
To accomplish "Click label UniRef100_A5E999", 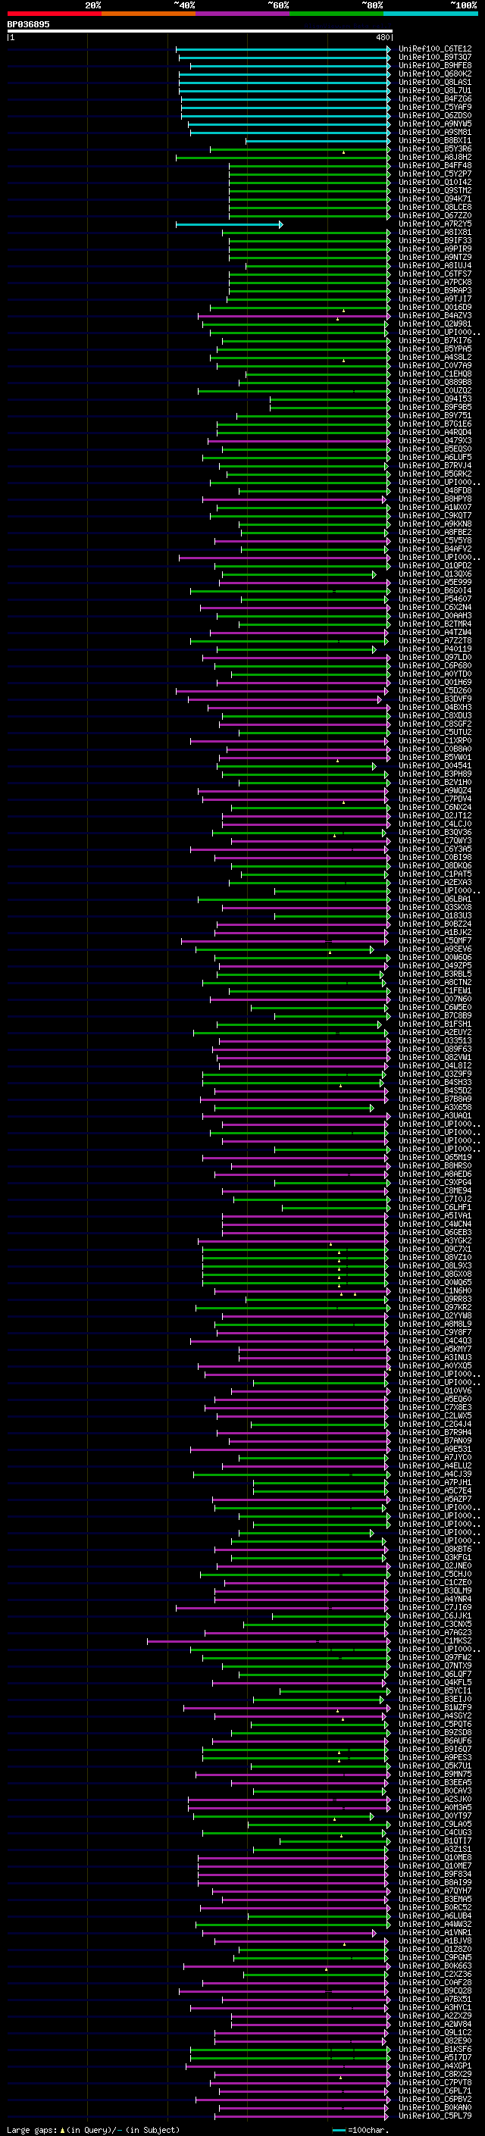I will point(434,582).
